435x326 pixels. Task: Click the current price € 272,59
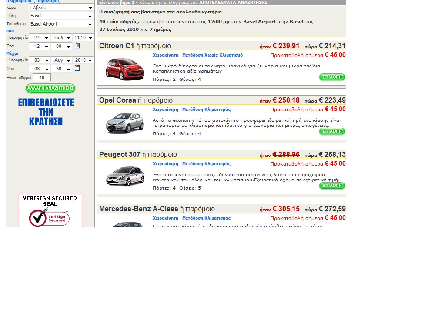[332, 209]
